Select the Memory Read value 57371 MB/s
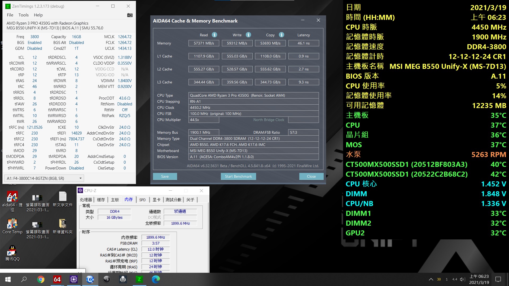Viewport: 509px width, 286px height. [x=204, y=43]
